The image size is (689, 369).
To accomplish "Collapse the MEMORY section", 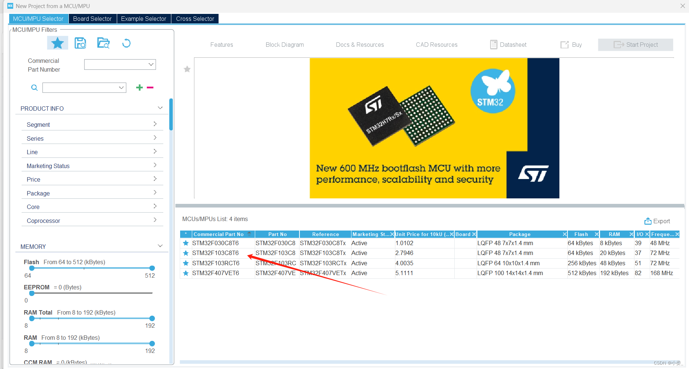I will 160,246.
